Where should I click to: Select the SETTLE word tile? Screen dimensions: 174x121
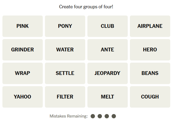pos(65,73)
